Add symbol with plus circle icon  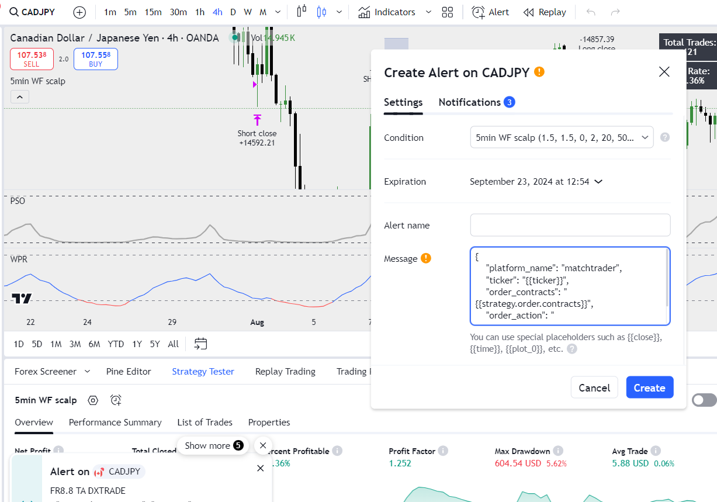pyautogui.click(x=79, y=12)
